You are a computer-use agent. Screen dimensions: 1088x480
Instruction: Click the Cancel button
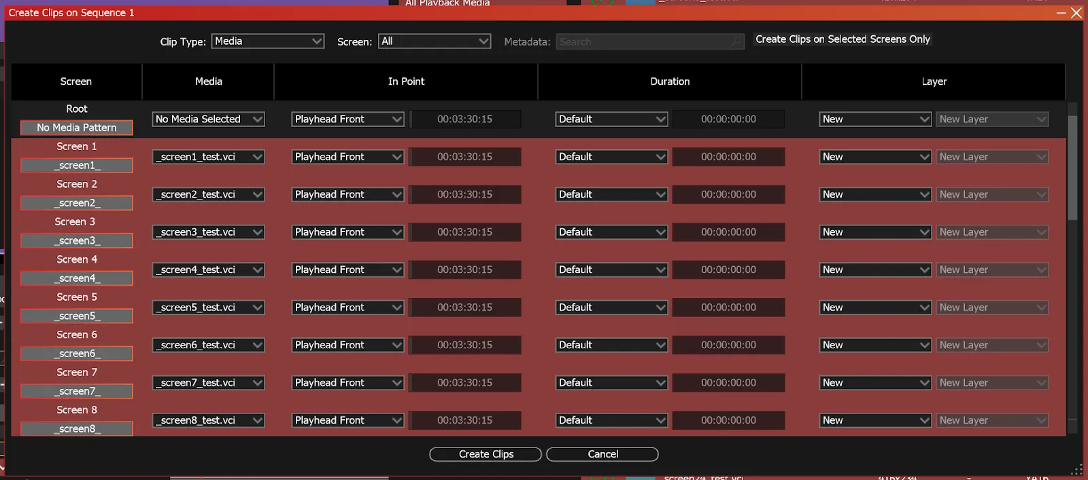tap(602, 454)
